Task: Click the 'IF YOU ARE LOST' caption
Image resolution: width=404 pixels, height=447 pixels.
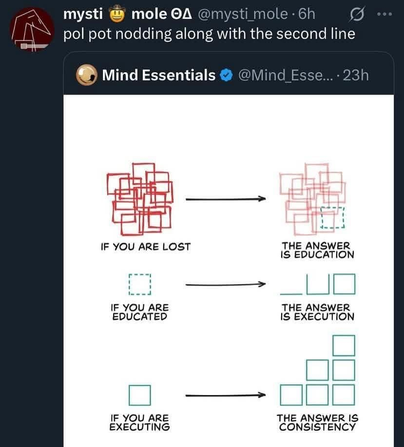Action: coord(146,247)
